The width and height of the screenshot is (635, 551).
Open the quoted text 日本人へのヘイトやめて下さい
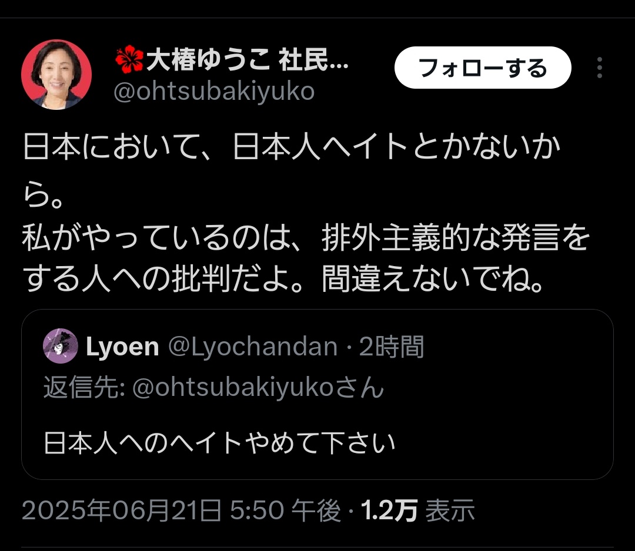point(219,442)
